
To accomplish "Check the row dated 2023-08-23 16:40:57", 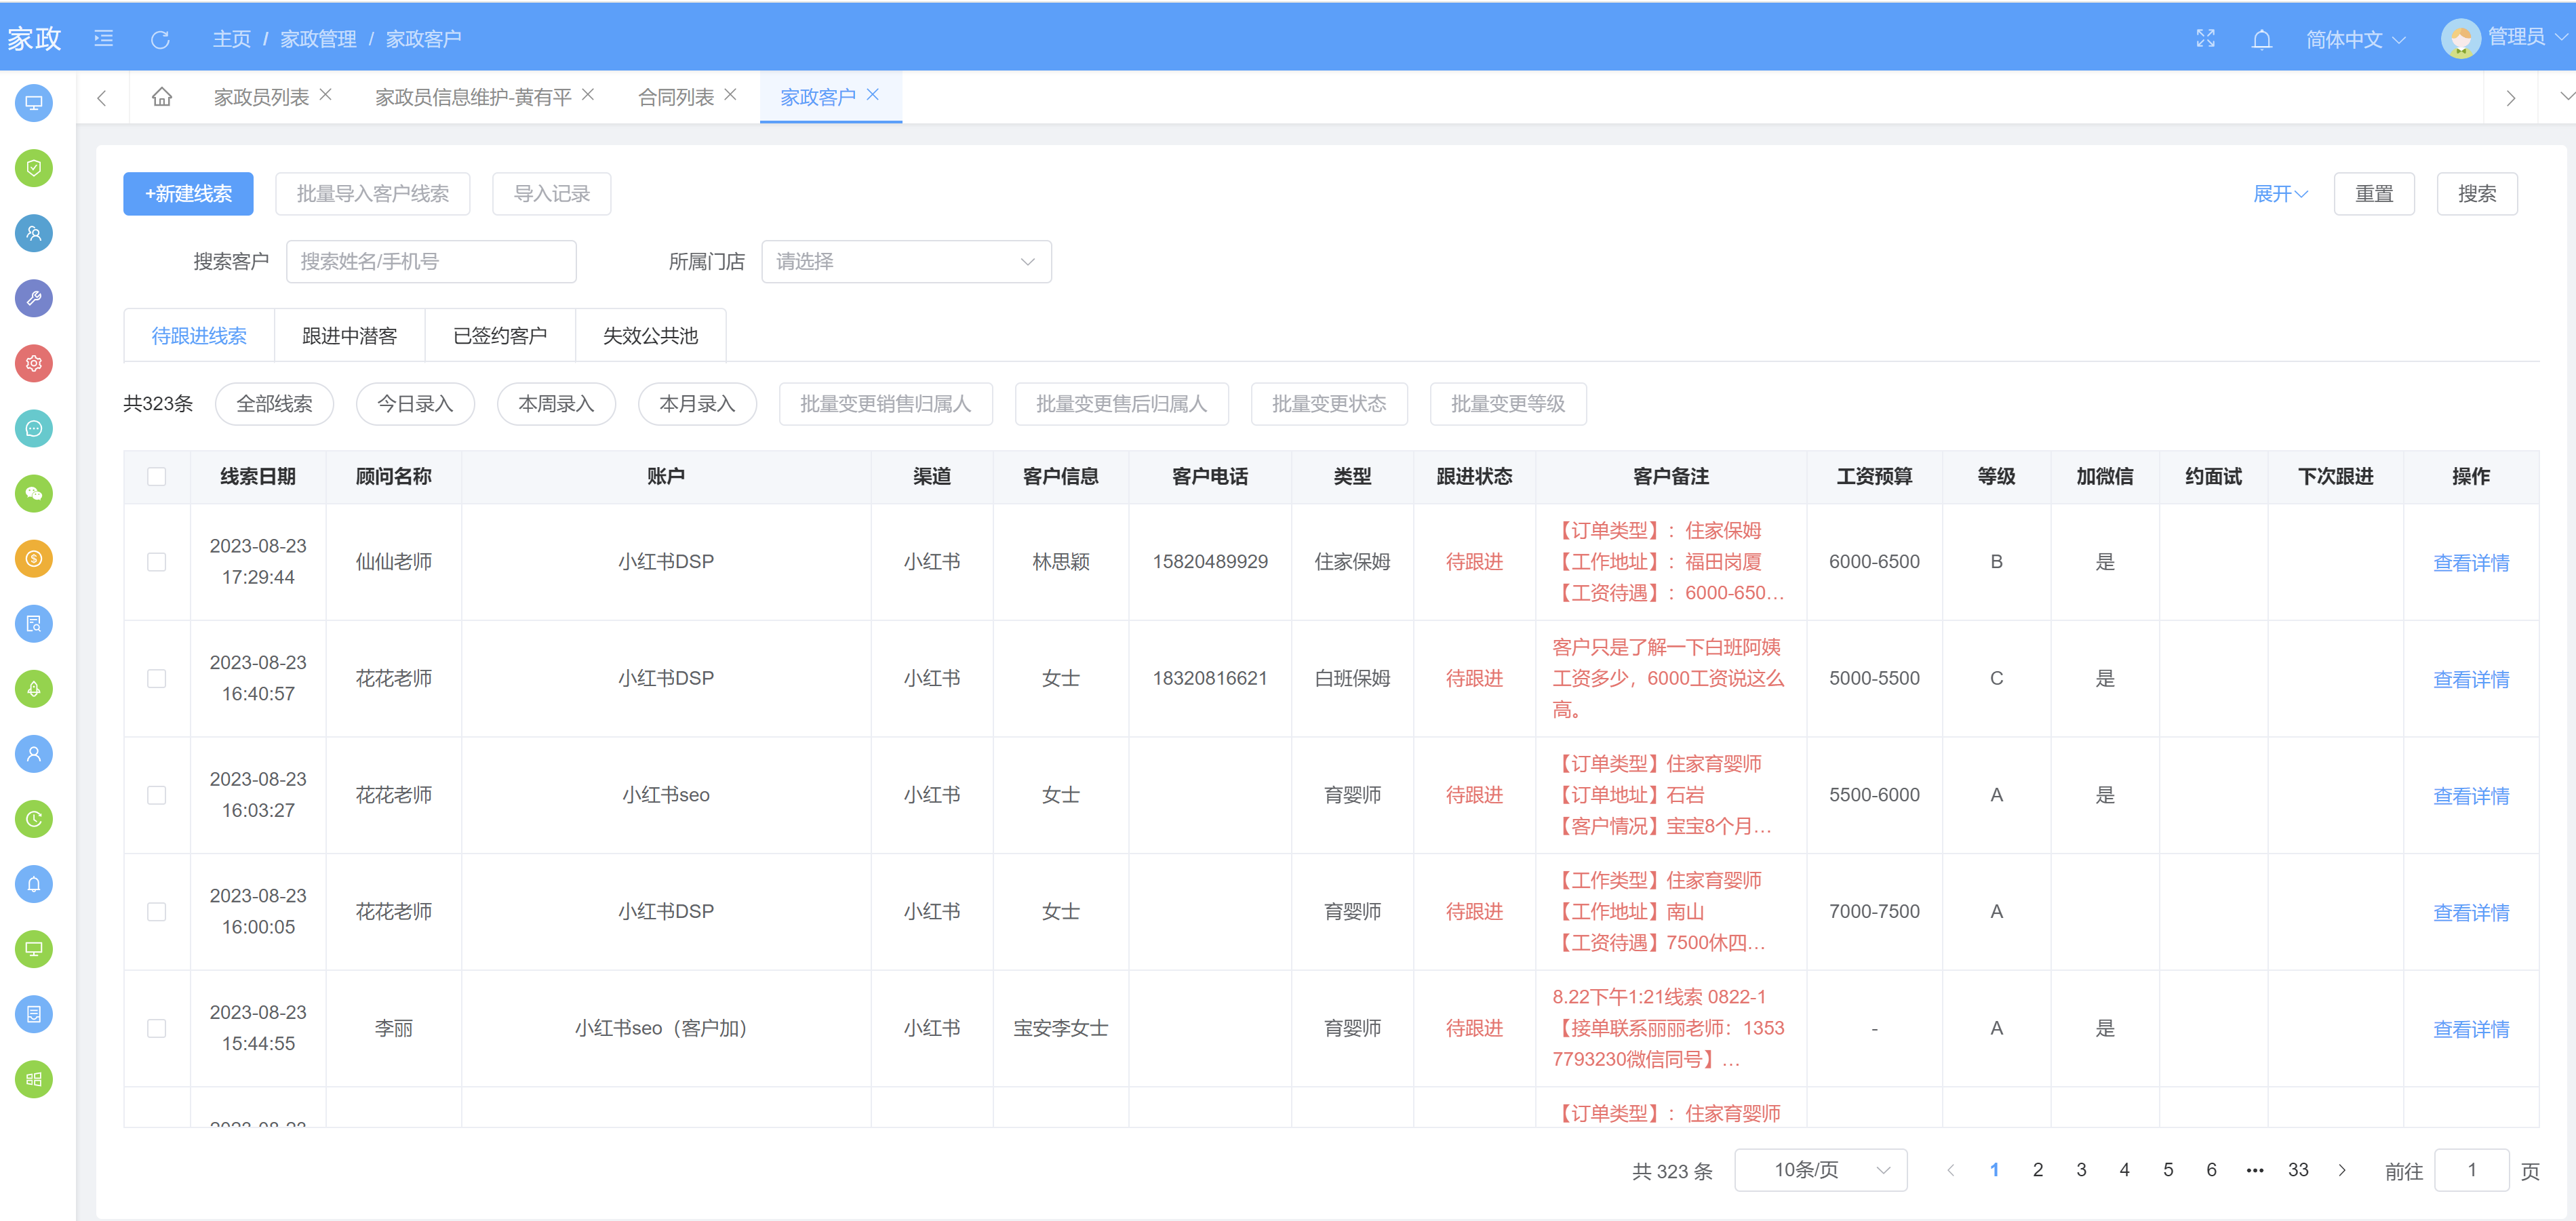I will pyautogui.click(x=157, y=678).
